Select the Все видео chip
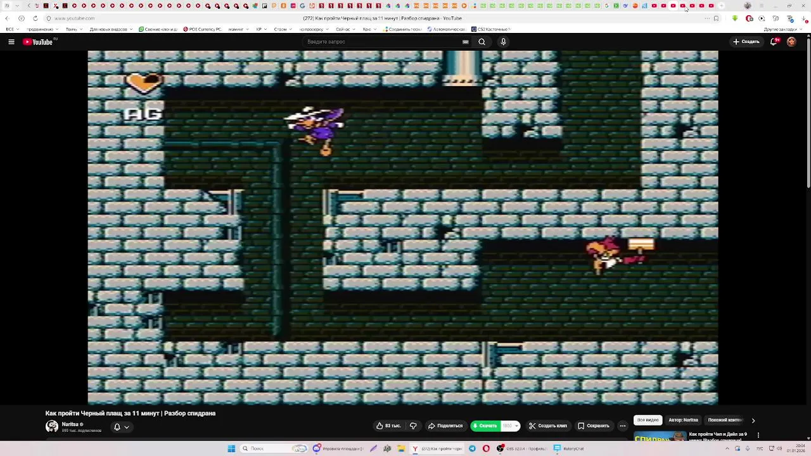Image resolution: width=811 pixels, height=456 pixels. pyautogui.click(x=648, y=420)
